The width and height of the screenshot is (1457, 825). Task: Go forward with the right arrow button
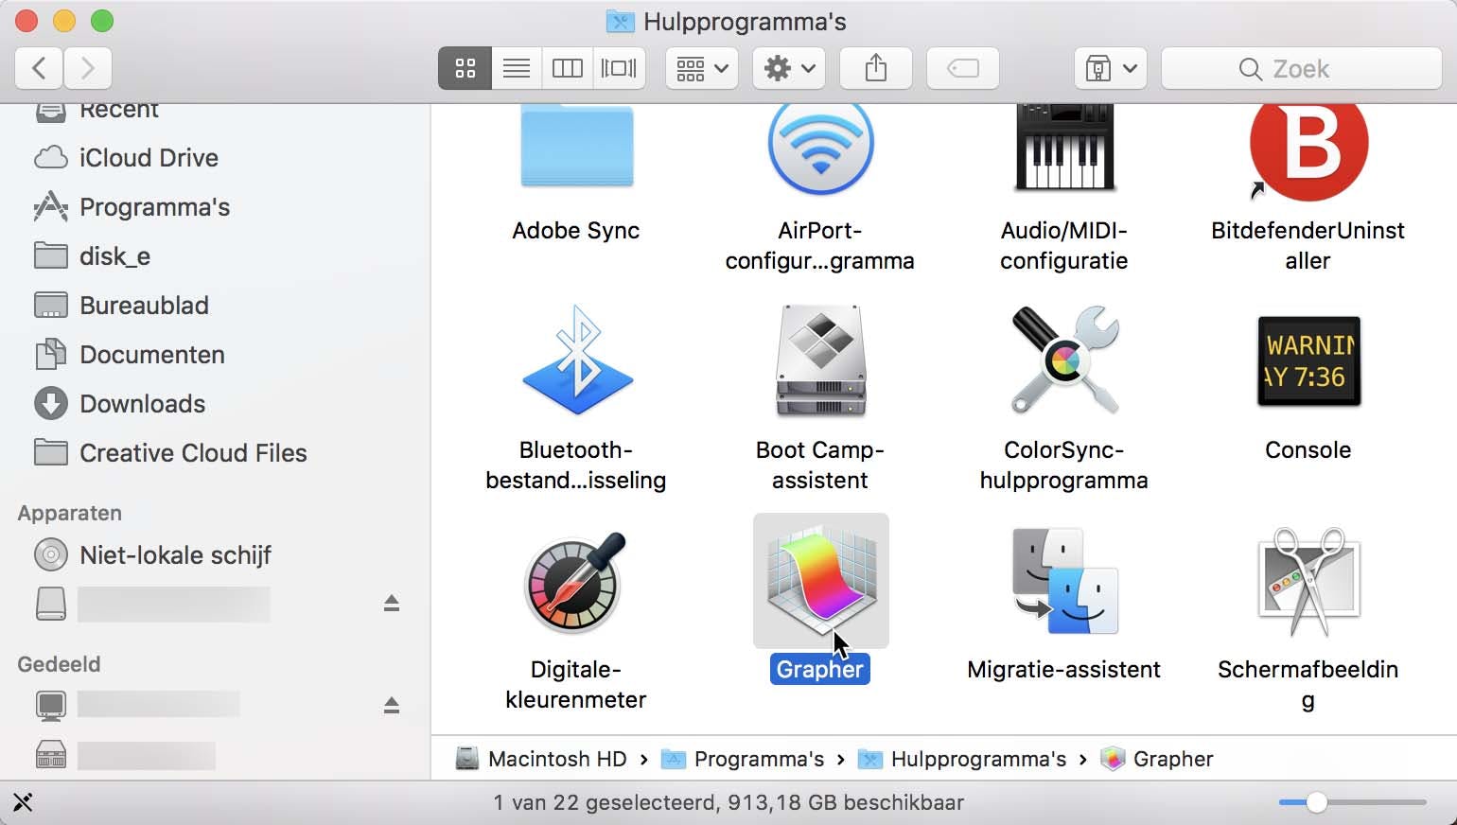point(88,68)
